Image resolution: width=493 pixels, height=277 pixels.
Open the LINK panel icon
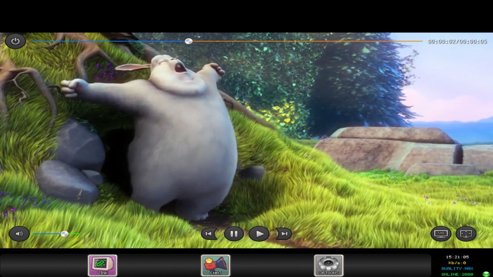click(103, 265)
